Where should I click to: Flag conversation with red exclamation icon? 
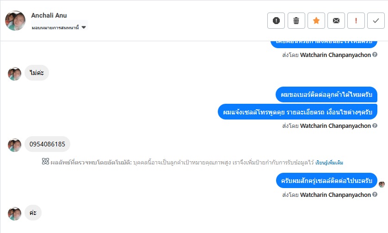click(356, 20)
